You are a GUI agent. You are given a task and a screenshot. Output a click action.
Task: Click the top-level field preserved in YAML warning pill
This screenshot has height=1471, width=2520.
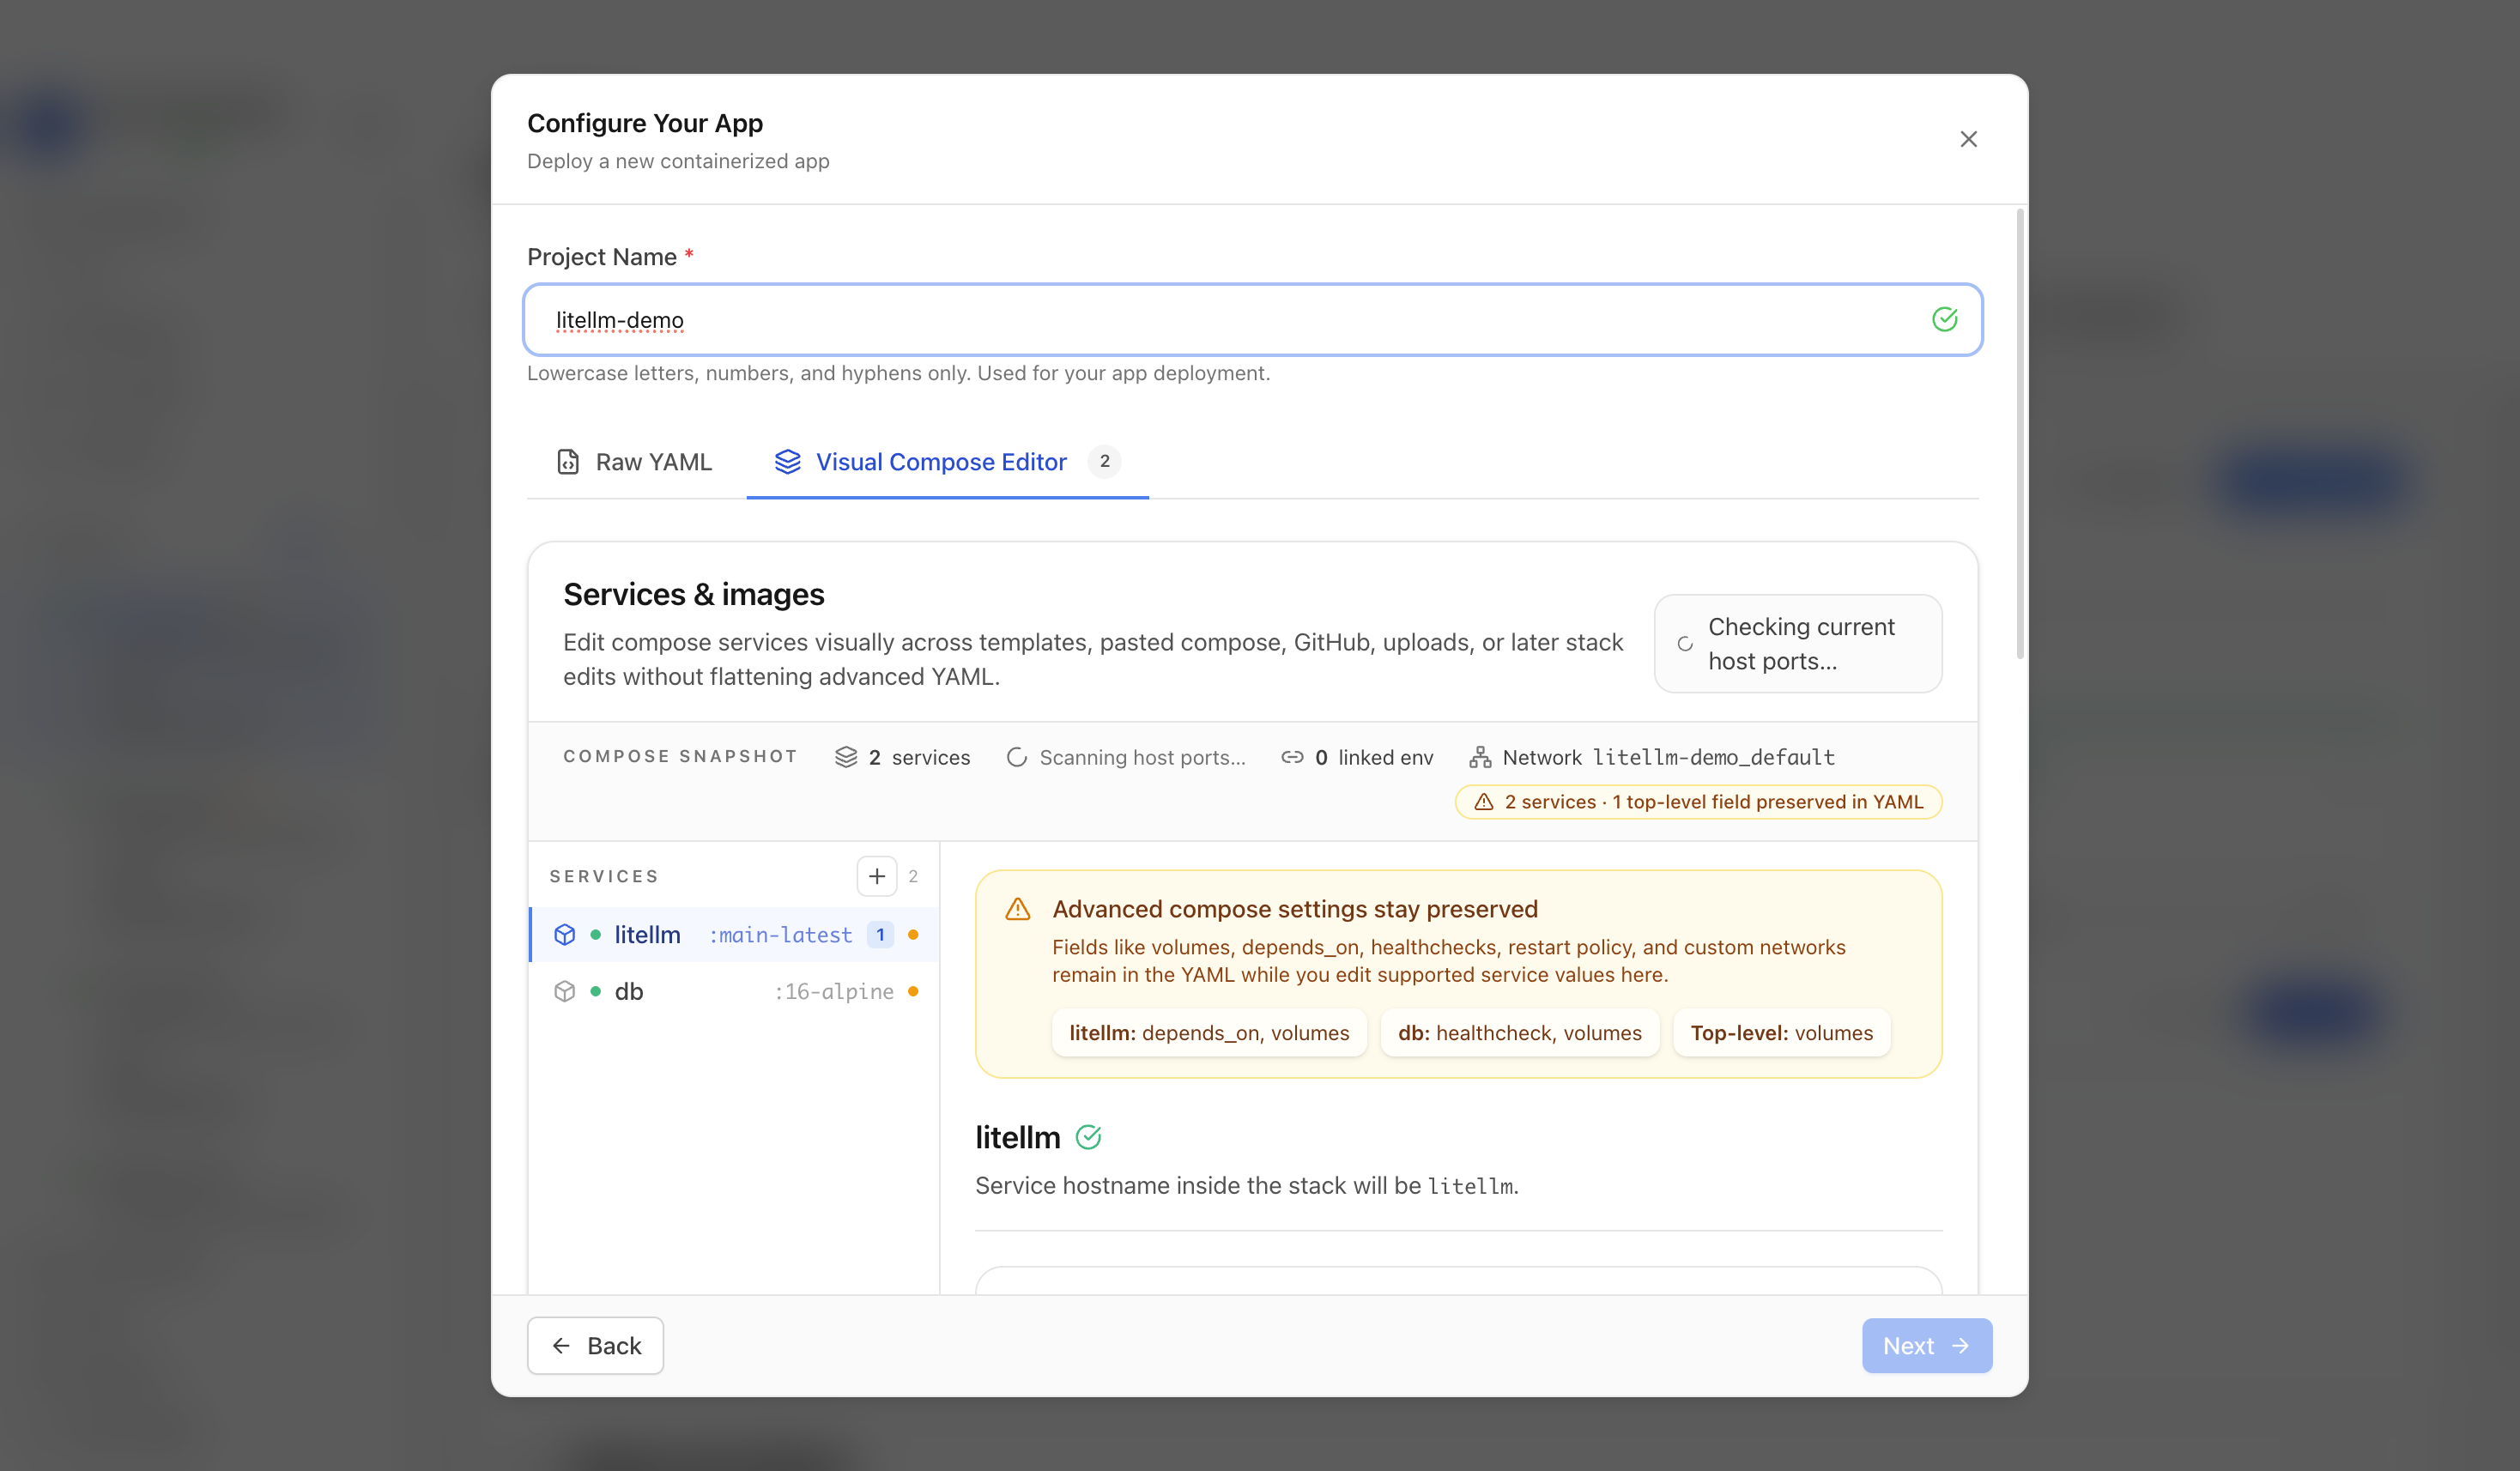click(x=1698, y=802)
